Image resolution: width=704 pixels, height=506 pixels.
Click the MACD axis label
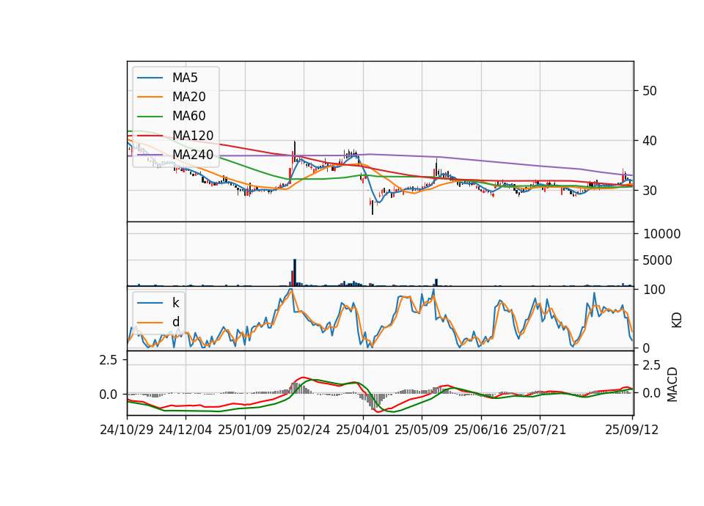pos(672,384)
